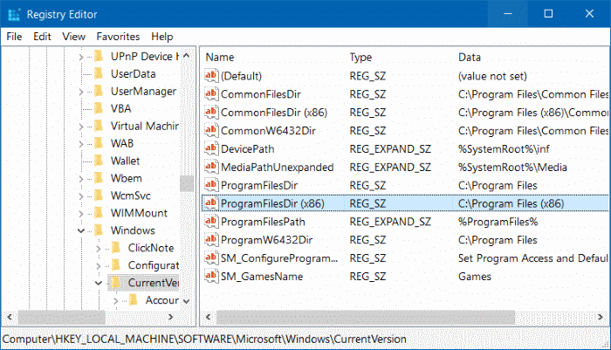The width and height of the screenshot is (611, 350).
Task: Click the string icon next to ProgramFilesDir (x86)
Action: click(x=211, y=203)
